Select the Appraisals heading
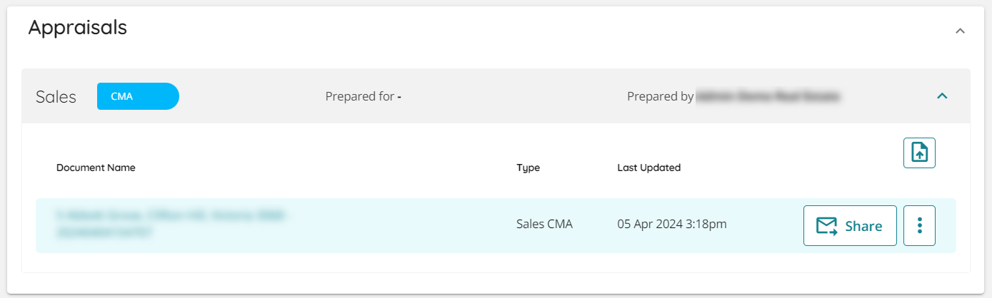This screenshot has height=298, width=992. [x=78, y=27]
